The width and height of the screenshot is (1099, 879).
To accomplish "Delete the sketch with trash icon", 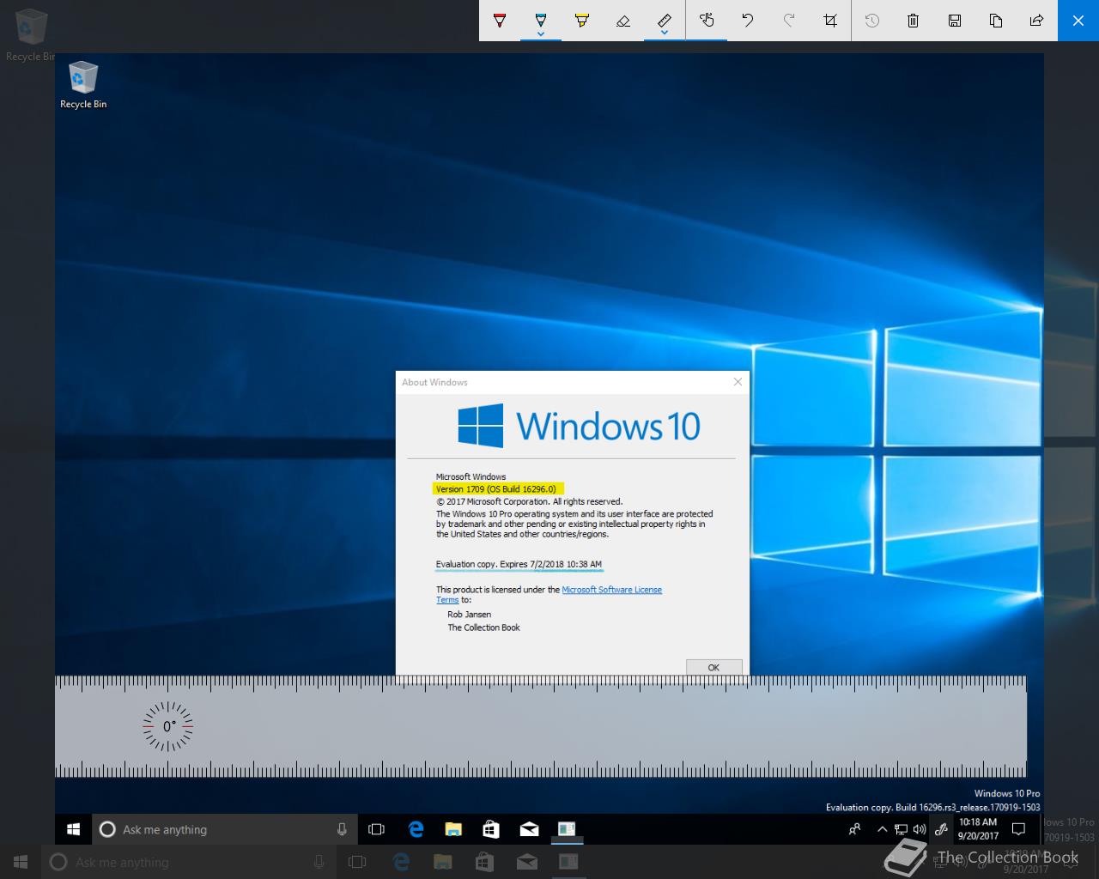I will 914,20.
